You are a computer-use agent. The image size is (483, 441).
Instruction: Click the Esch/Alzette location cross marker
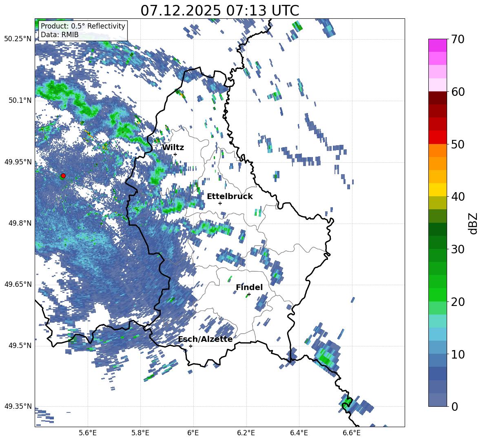[x=191, y=346]
